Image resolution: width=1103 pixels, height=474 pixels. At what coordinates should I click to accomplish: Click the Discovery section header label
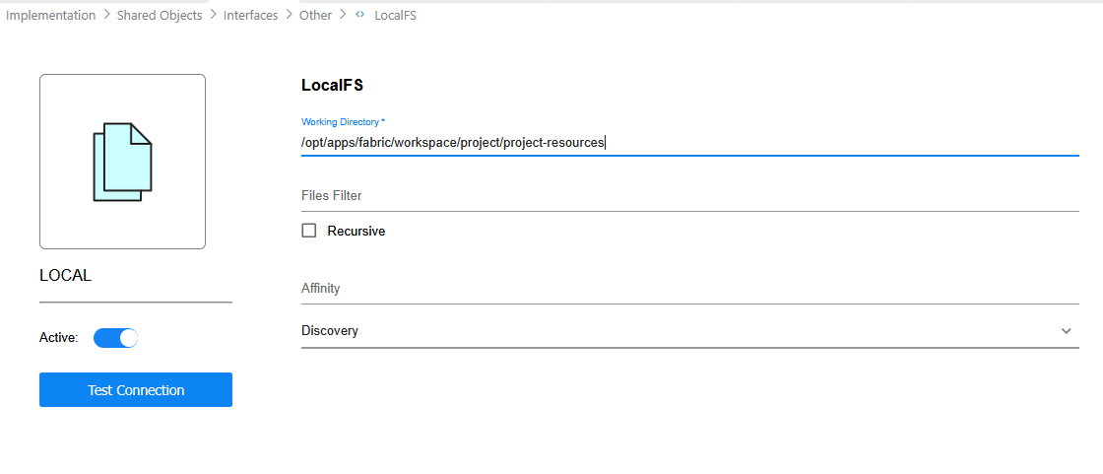(x=330, y=331)
